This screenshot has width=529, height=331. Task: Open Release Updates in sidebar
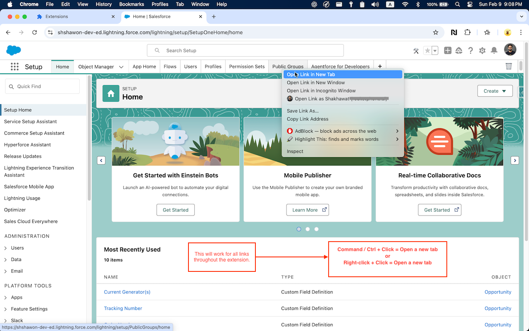[23, 156]
